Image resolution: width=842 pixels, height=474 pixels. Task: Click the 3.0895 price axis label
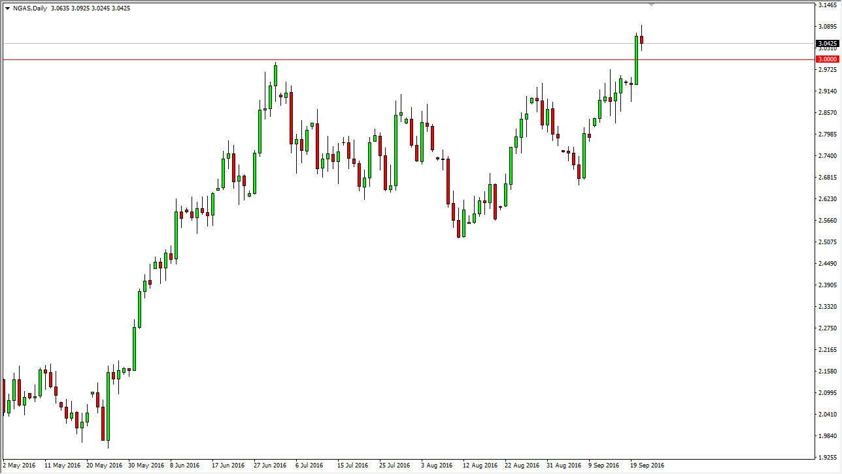[x=827, y=26]
